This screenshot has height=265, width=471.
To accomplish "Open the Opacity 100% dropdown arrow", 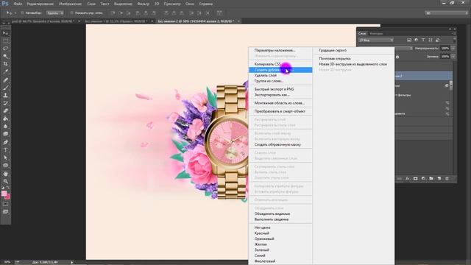I will tap(453, 48).
